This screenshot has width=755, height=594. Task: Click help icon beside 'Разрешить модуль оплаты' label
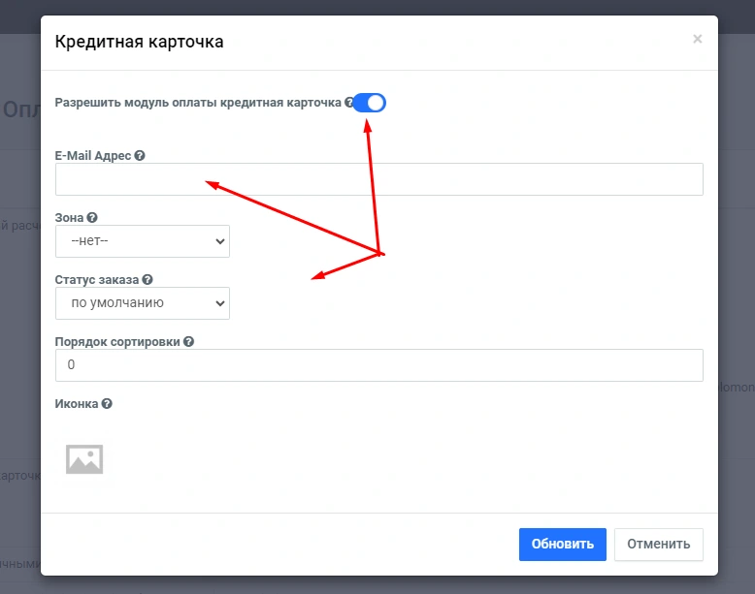(x=348, y=102)
